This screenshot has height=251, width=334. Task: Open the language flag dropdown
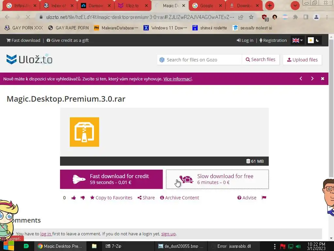tap(297, 40)
